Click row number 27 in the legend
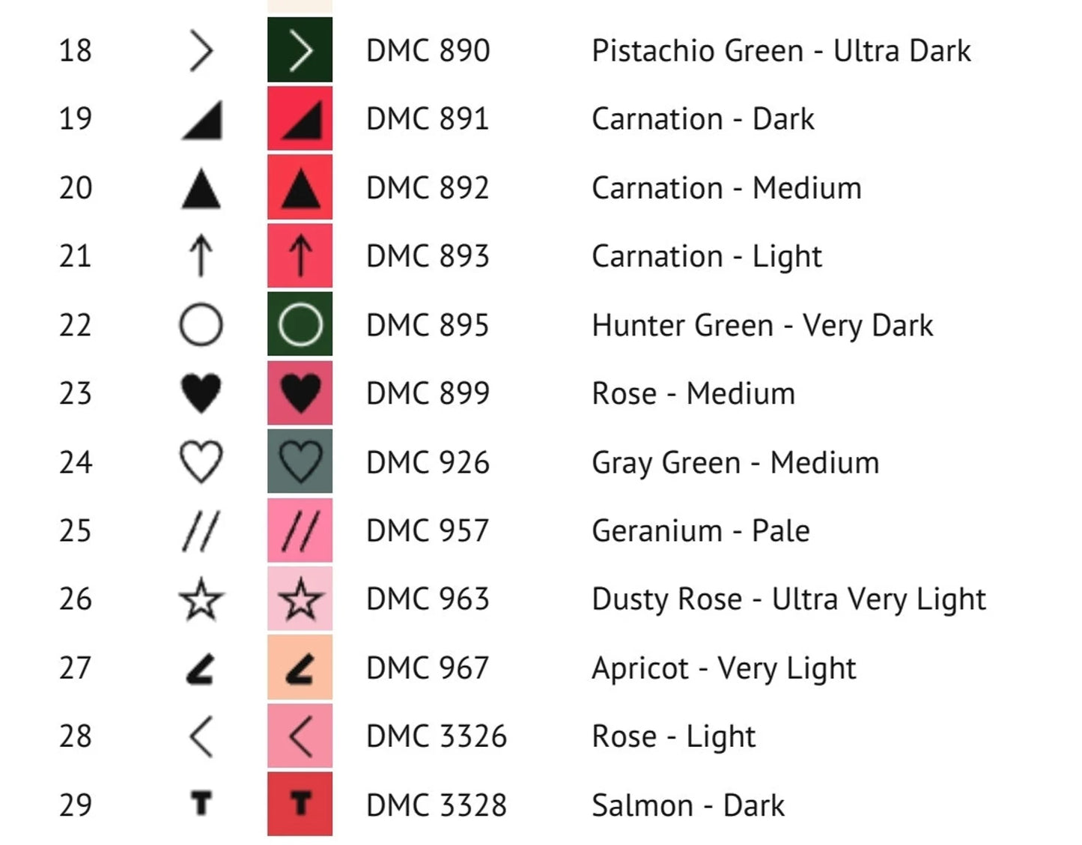The image size is (1082, 845). pos(76,667)
